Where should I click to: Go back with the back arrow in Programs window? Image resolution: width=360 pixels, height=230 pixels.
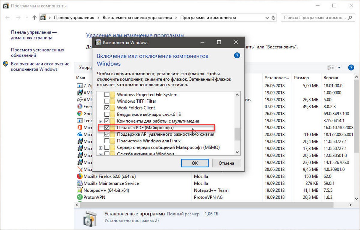click(x=8, y=18)
